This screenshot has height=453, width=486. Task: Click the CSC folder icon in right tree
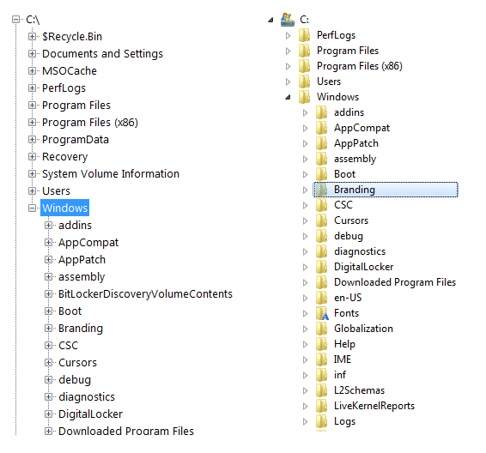coord(322,205)
